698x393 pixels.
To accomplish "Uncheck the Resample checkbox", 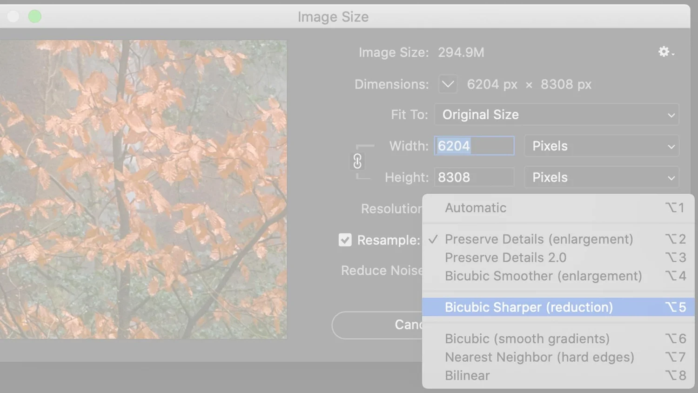I will pos(345,240).
